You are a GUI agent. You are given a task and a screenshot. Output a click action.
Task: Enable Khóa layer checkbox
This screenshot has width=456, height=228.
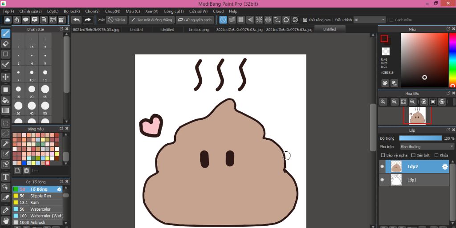click(436, 155)
